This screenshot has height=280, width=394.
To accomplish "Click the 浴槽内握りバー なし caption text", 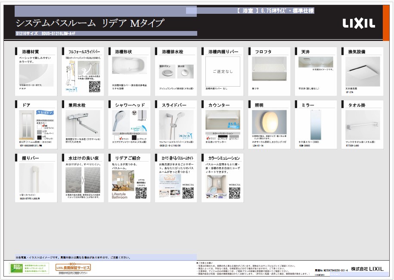I will [216, 88].
